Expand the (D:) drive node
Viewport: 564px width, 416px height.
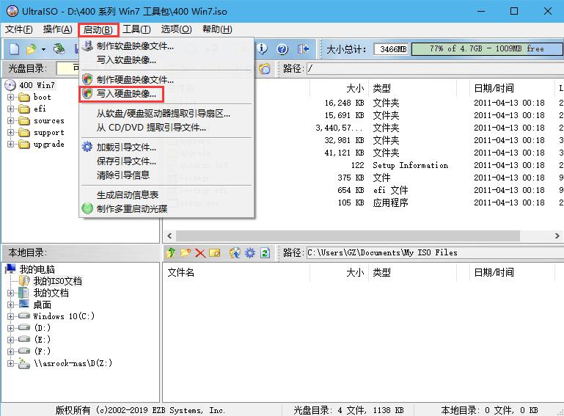tap(10, 328)
